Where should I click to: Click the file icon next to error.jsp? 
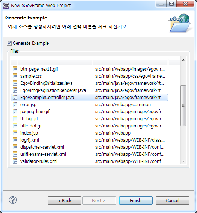[x=15, y=104]
